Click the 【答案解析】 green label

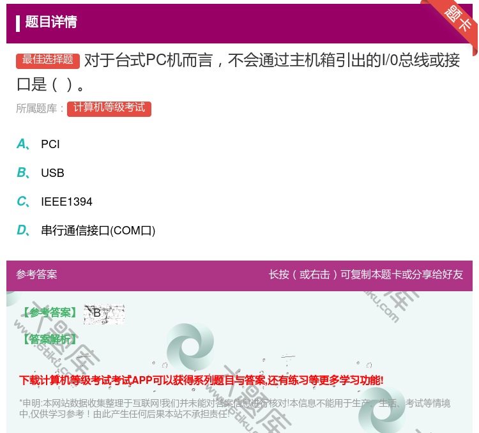pyautogui.click(x=50, y=339)
